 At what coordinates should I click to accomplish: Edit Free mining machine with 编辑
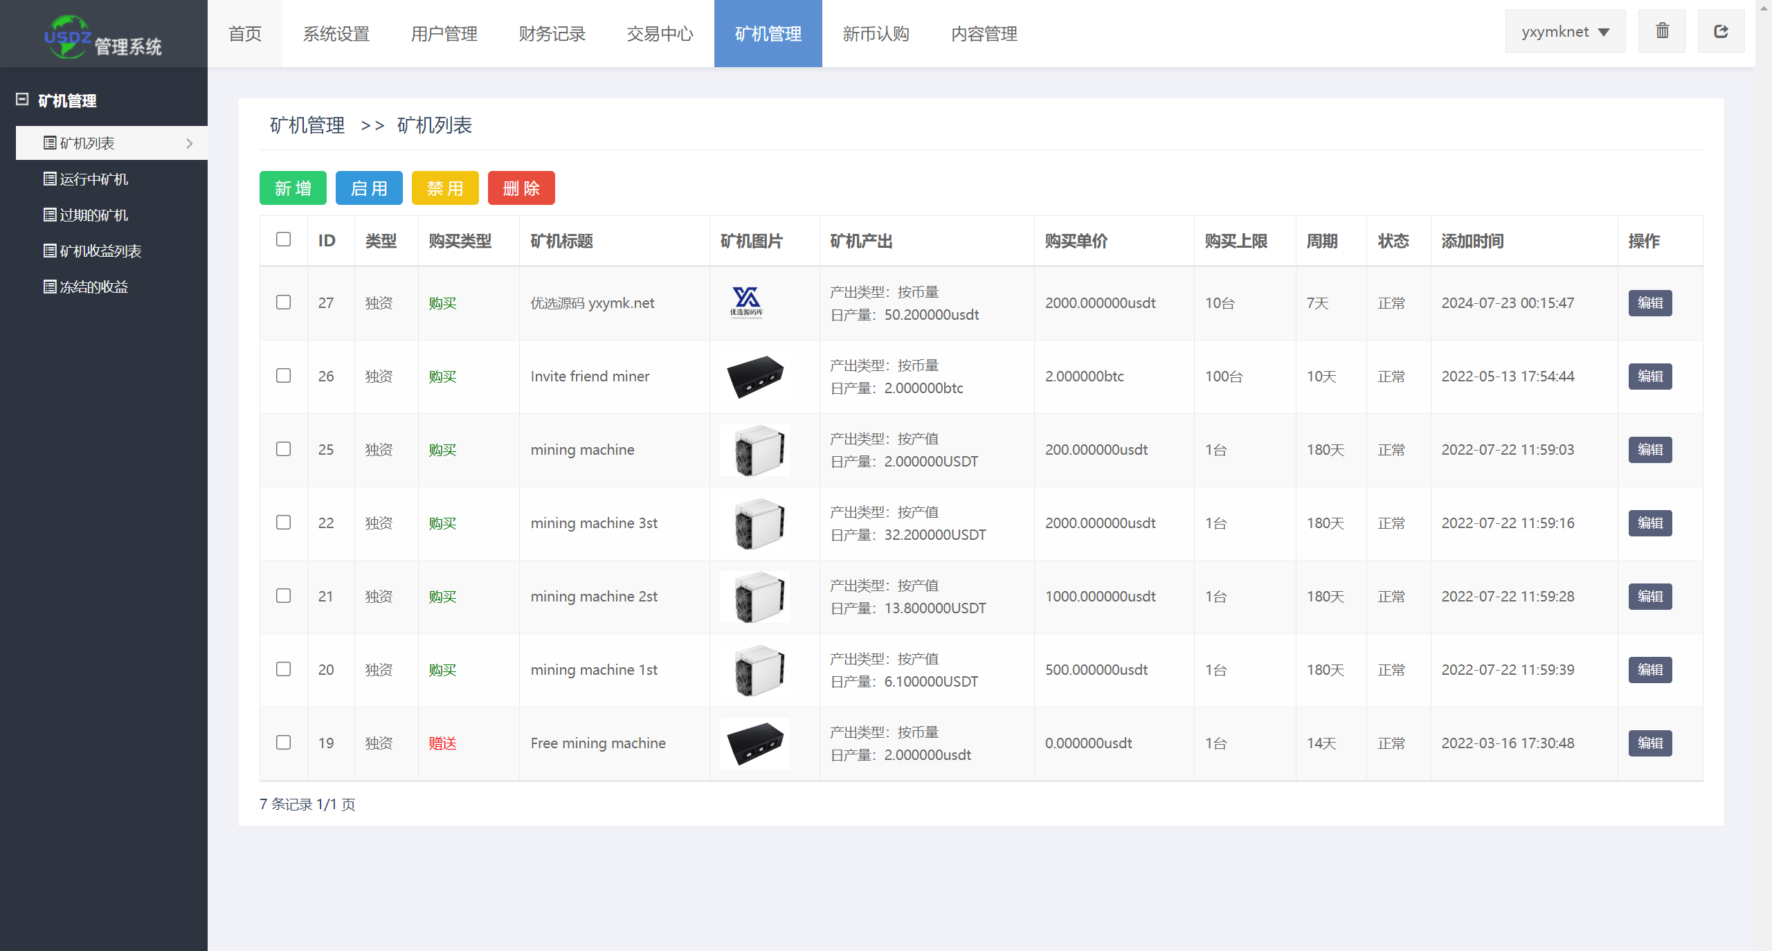1650,743
